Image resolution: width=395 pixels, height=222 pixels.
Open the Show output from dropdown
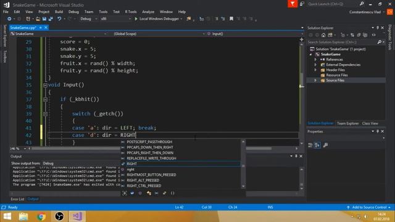81,163
